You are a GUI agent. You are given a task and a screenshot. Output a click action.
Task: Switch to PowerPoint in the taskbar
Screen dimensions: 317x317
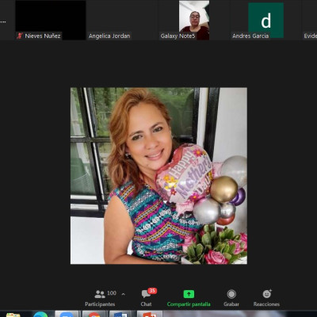pyautogui.click(x=150, y=315)
